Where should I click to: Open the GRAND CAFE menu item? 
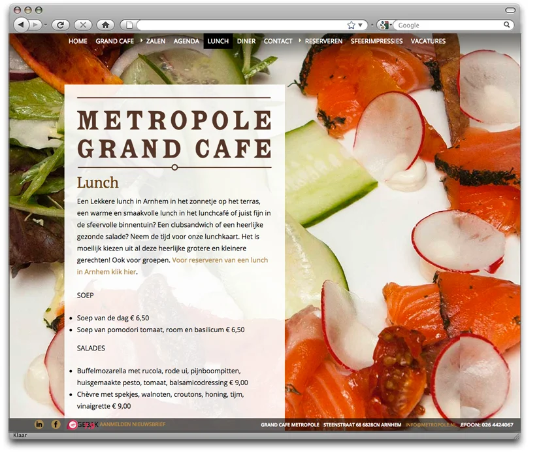(115, 41)
